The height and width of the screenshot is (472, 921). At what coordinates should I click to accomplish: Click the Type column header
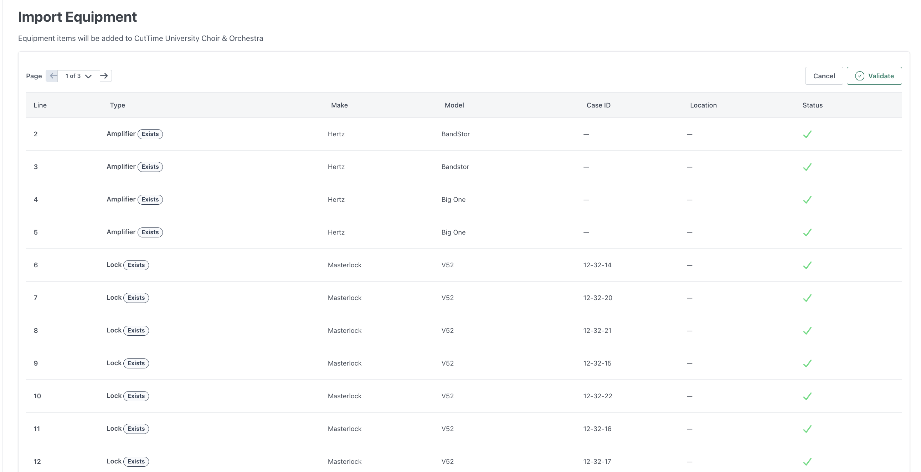tap(117, 105)
